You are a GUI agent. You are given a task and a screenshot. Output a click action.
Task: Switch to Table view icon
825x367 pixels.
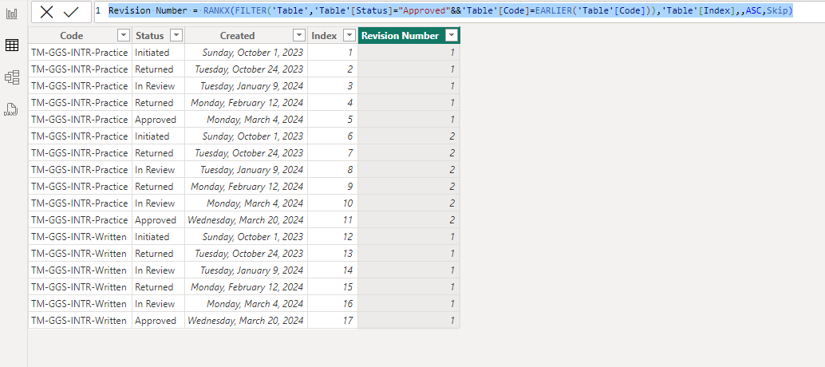coord(12,45)
